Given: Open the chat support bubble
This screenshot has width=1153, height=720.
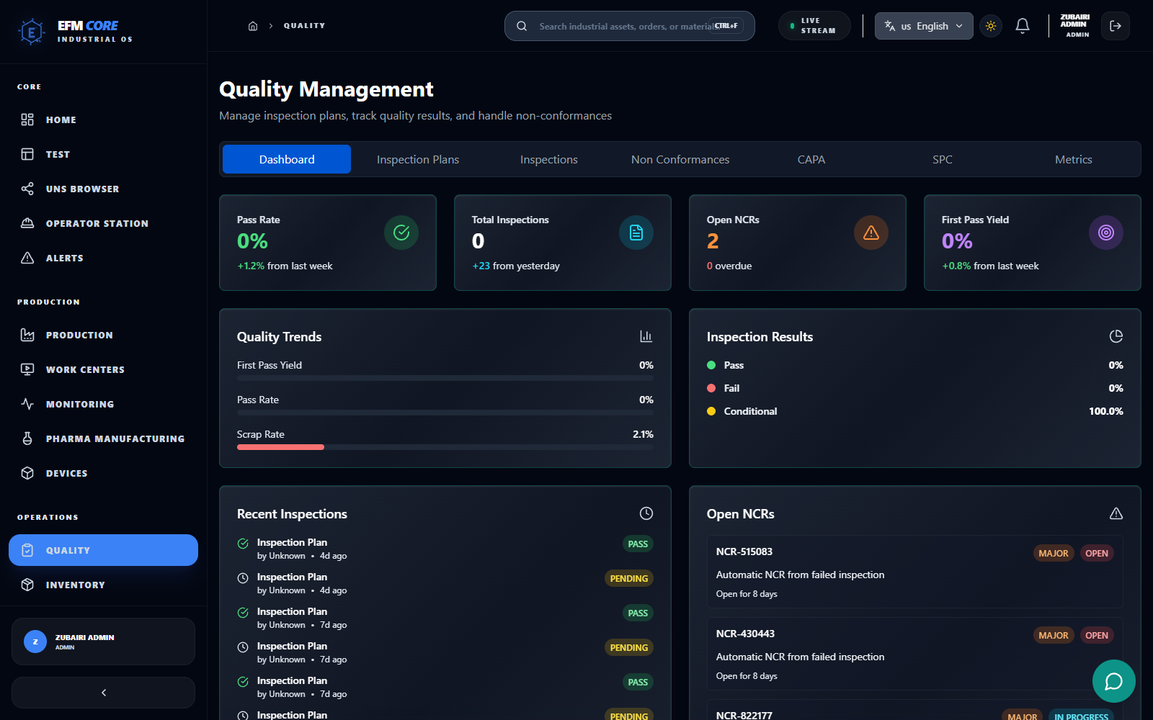Looking at the screenshot, I should point(1113,681).
